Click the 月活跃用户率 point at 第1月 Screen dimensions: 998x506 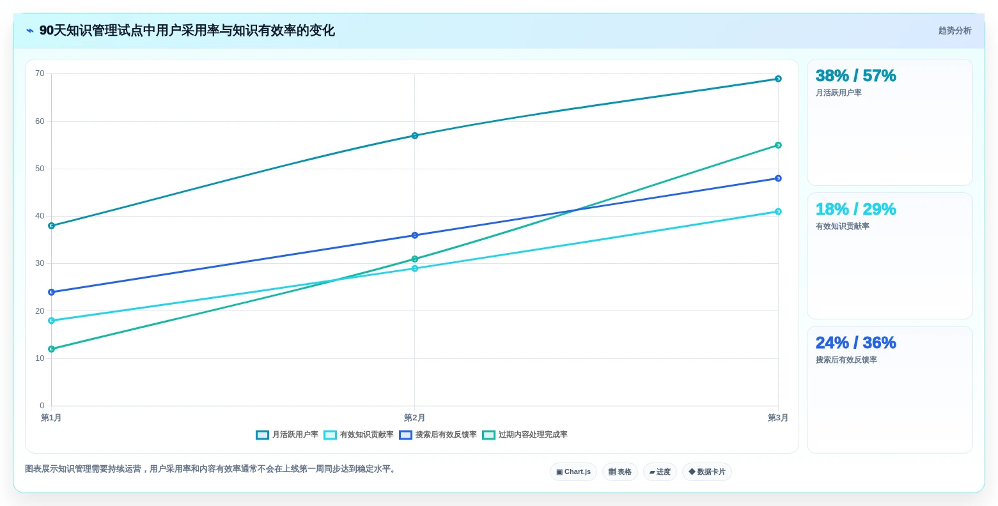(x=51, y=226)
